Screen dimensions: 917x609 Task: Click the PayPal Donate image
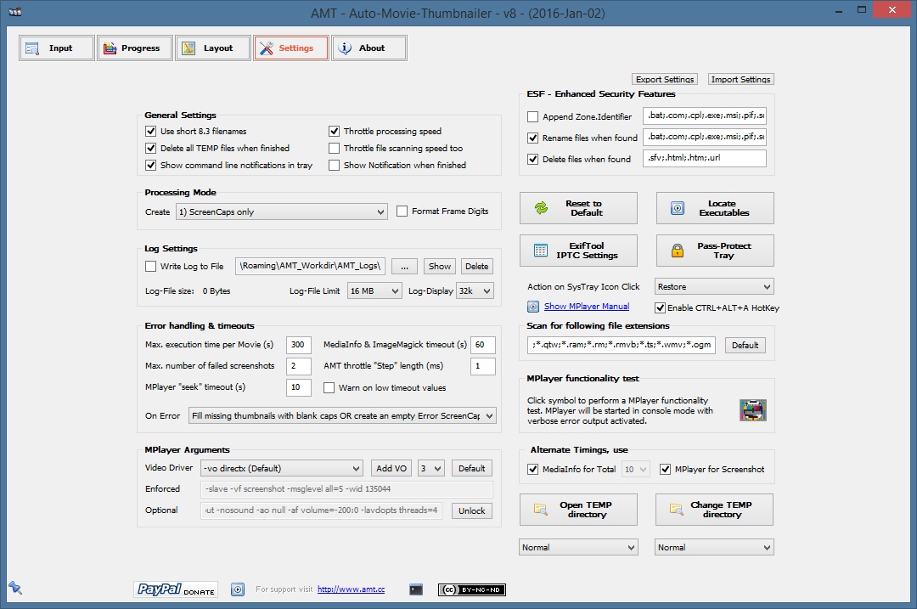176,589
